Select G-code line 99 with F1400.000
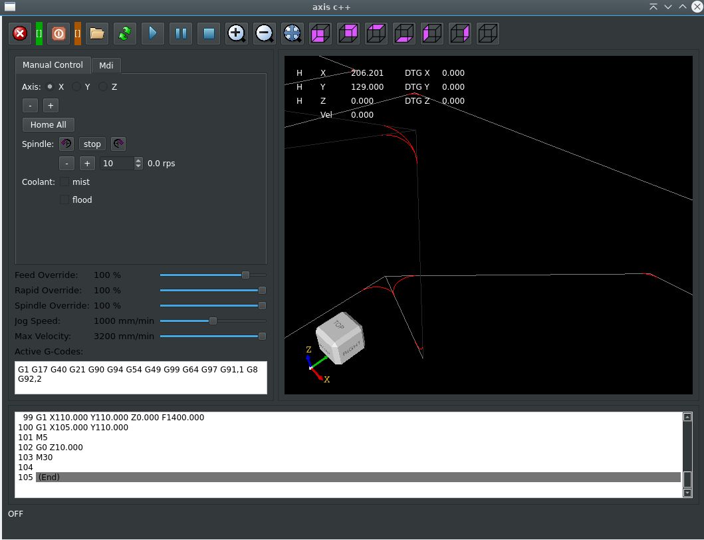Image resolution: width=704 pixels, height=540 pixels. click(348, 418)
